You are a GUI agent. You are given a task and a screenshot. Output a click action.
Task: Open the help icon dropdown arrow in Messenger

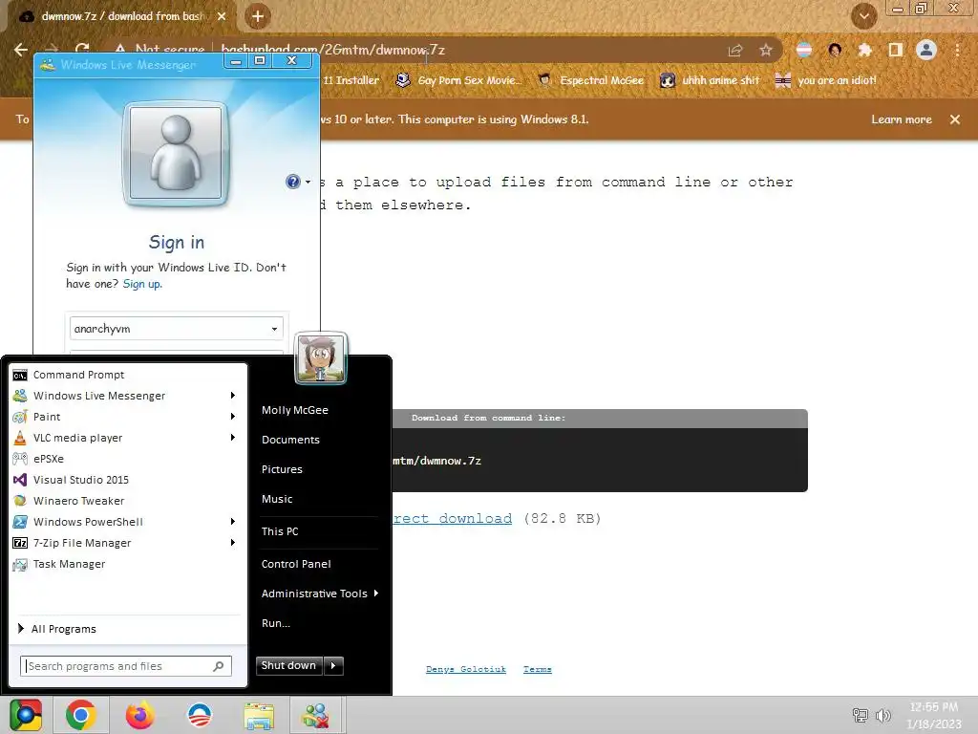tap(308, 183)
